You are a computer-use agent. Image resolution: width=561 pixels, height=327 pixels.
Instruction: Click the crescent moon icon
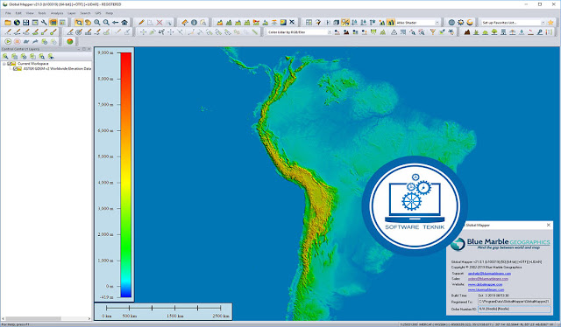coord(470,23)
